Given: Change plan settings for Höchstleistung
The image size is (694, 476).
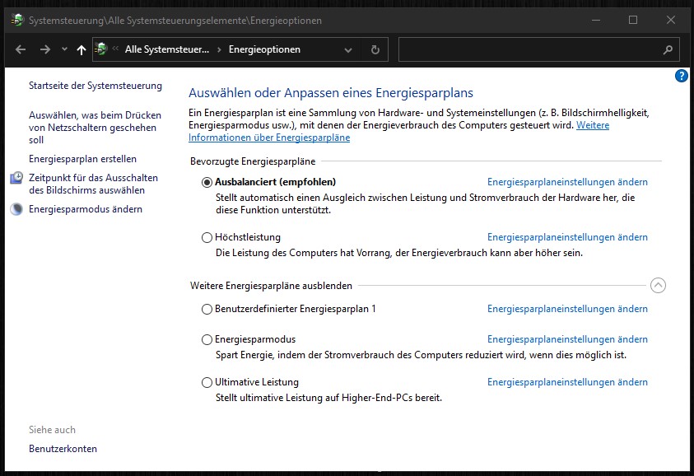Looking at the screenshot, I should coord(567,237).
